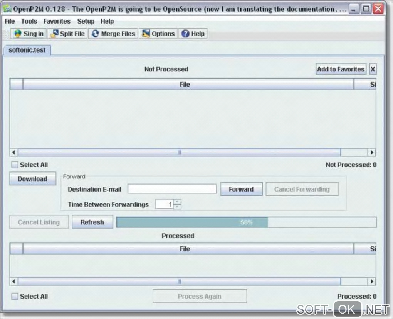393x319 pixels.
Task: Click Add to Favorites button
Action: (x=341, y=69)
